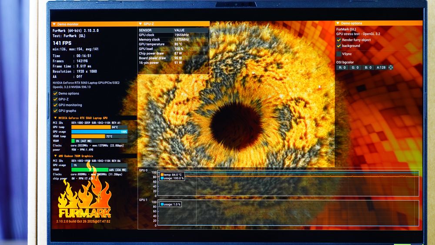
Task: Click the B: 0 color value field
Action: tap(368, 67)
